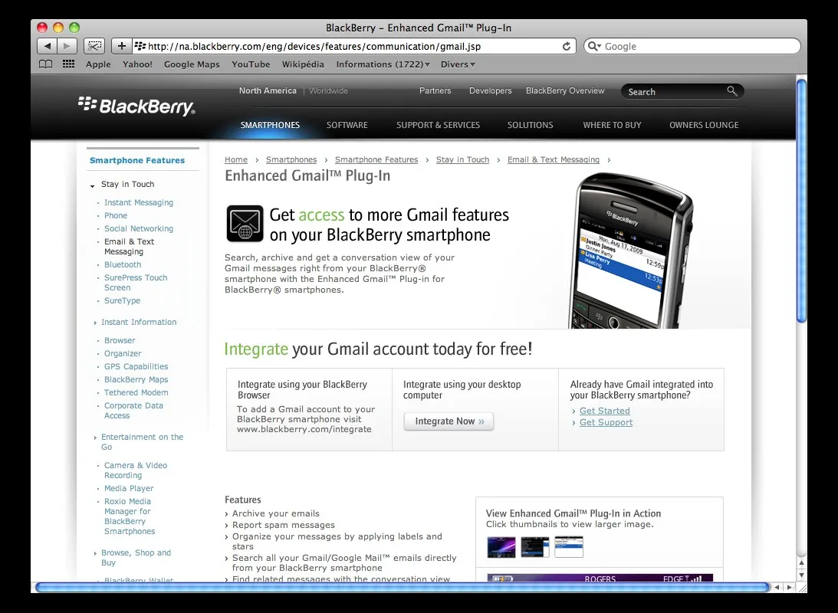The height and width of the screenshot is (613, 838).
Task: Click the horizontal scrollbar thumb
Action: (x=403, y=588)
